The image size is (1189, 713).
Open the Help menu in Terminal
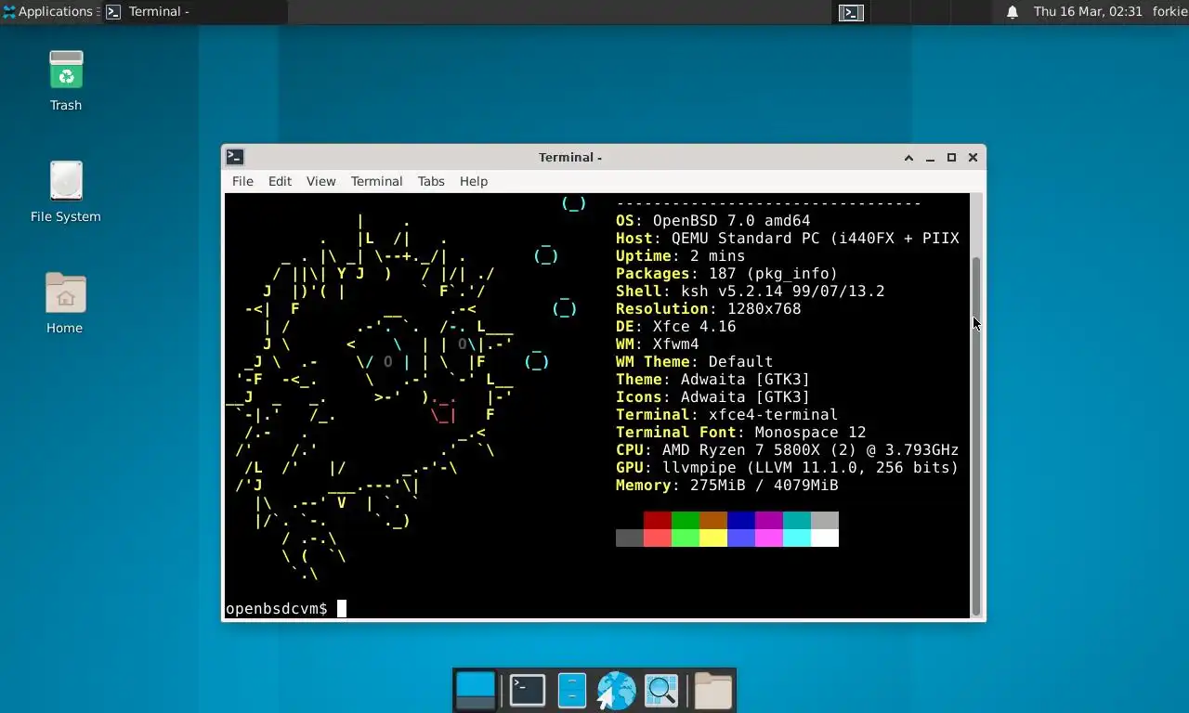point(474,181)
